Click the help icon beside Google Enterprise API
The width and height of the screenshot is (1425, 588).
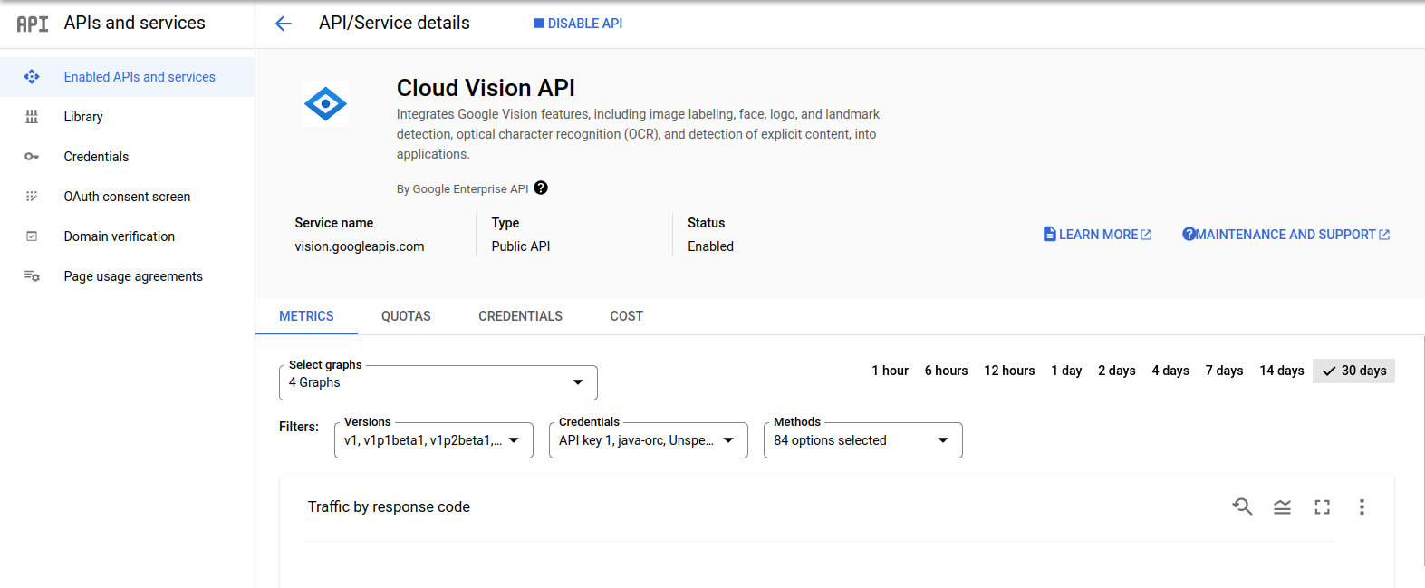541,188
